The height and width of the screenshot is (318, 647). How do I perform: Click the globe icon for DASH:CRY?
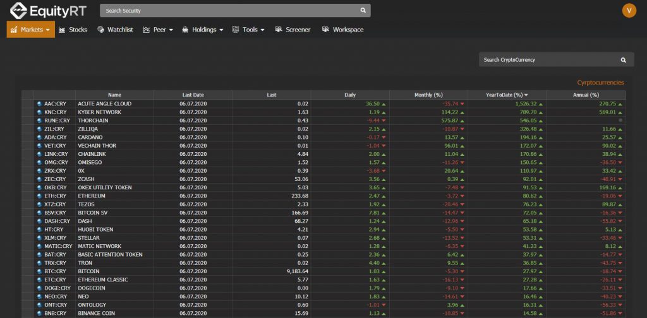[x=39, y=221]
